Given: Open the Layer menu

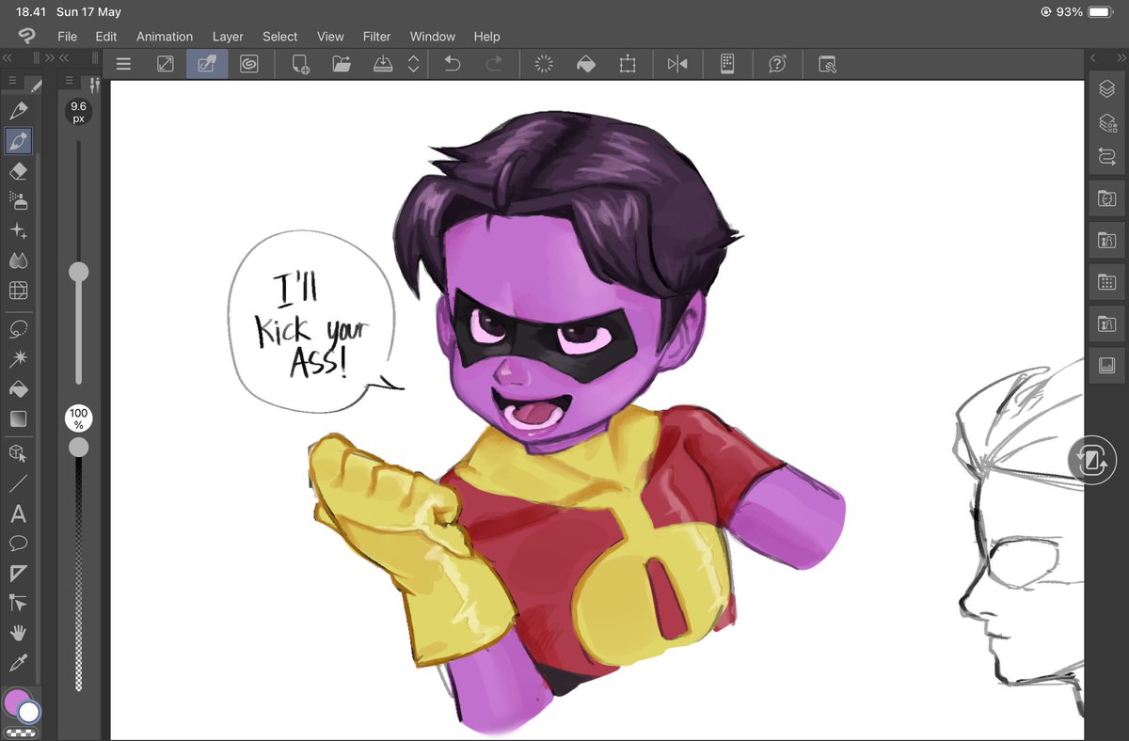Looking at the screenshot, I should [x=228, y=37].
